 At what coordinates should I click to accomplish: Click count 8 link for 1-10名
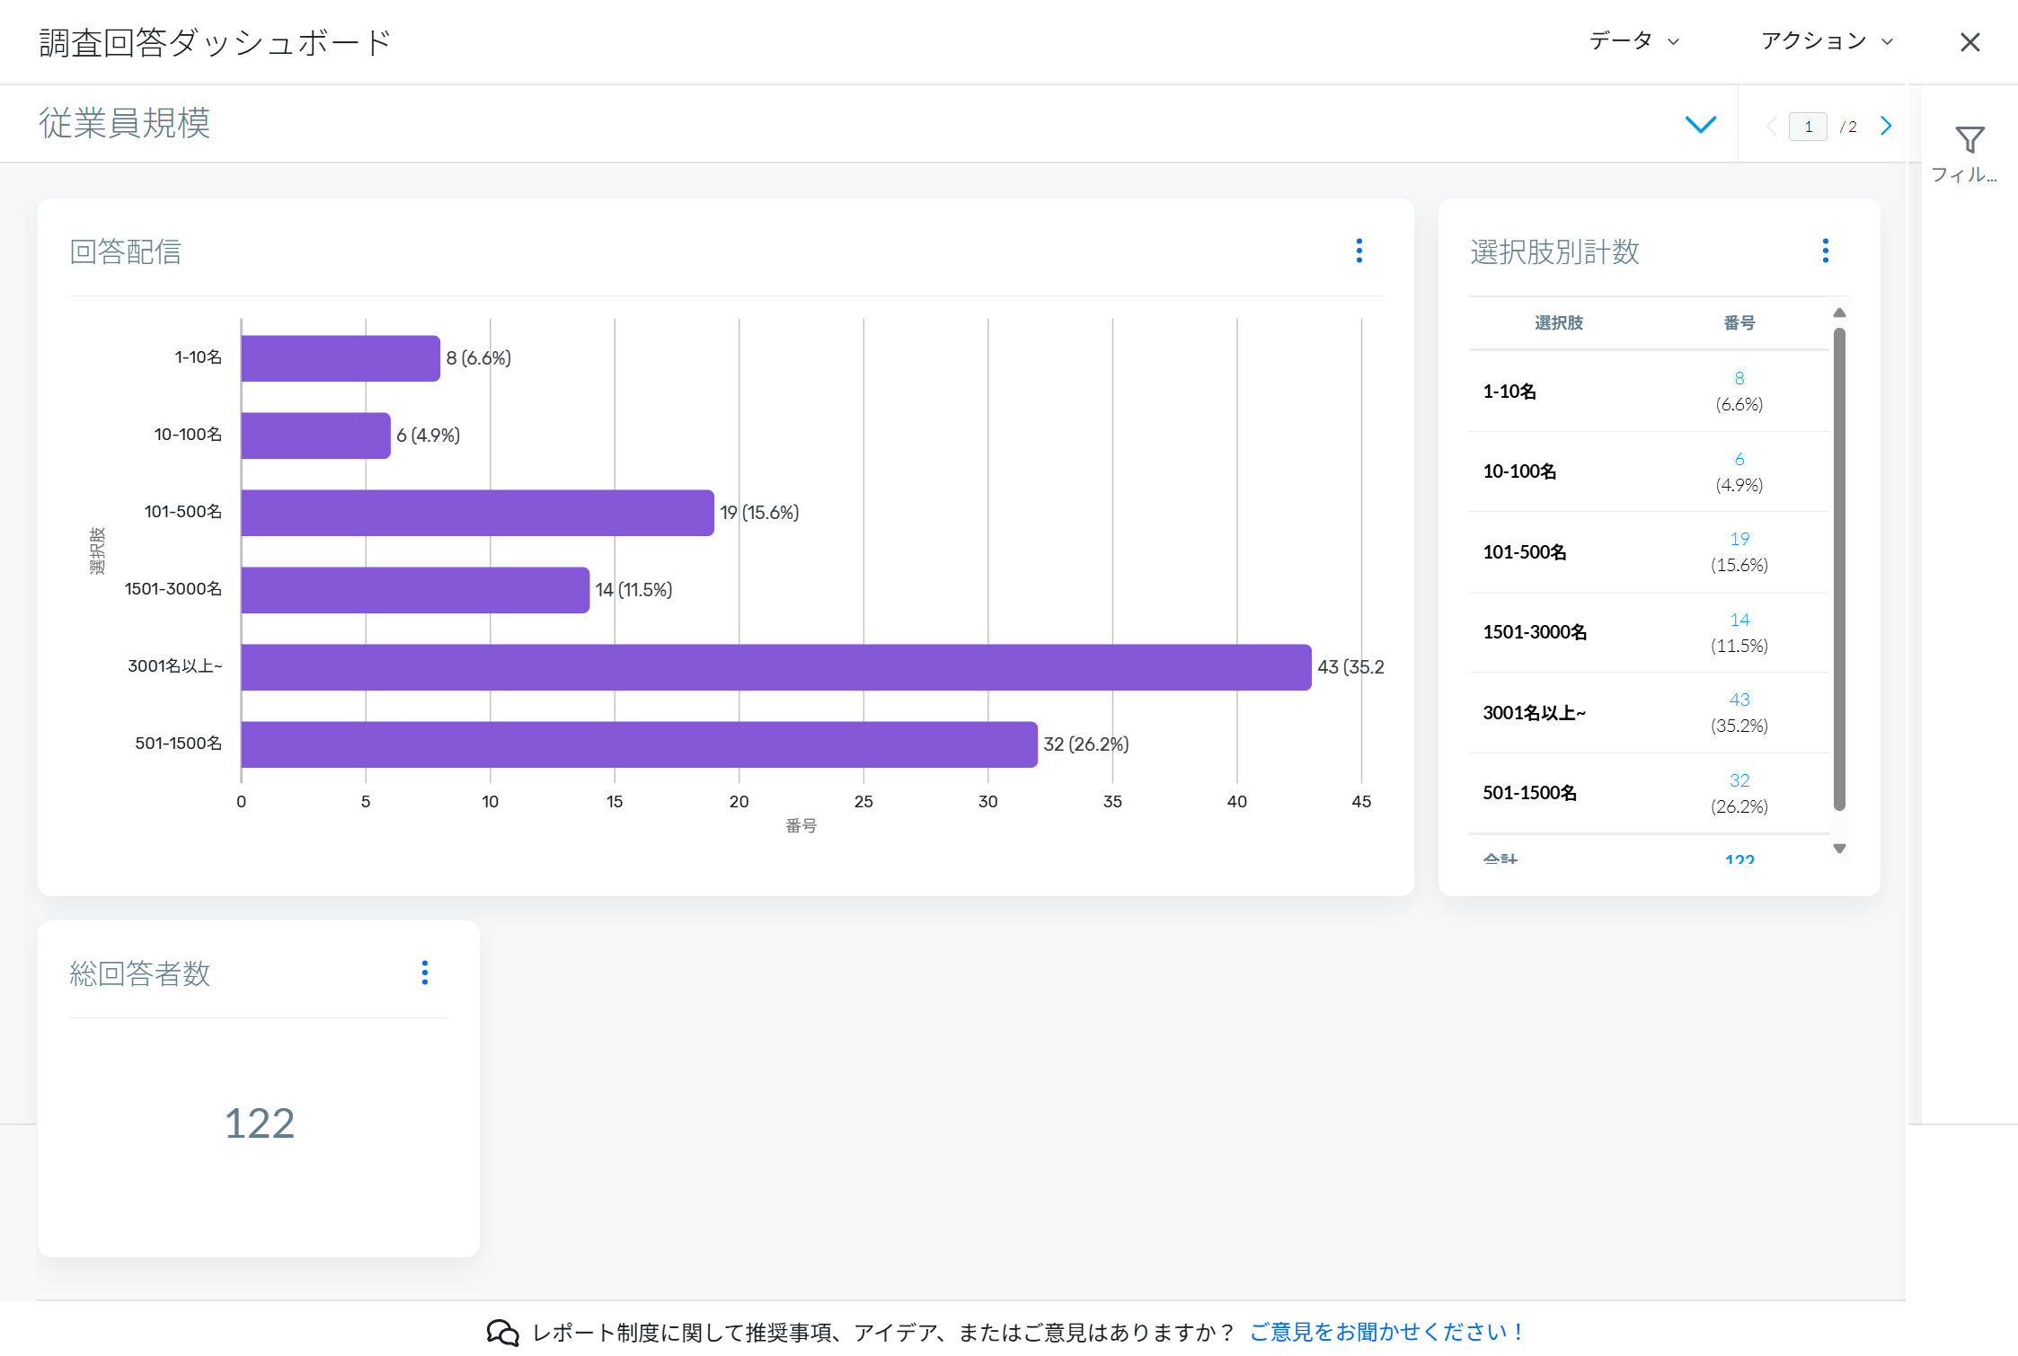1739,378
